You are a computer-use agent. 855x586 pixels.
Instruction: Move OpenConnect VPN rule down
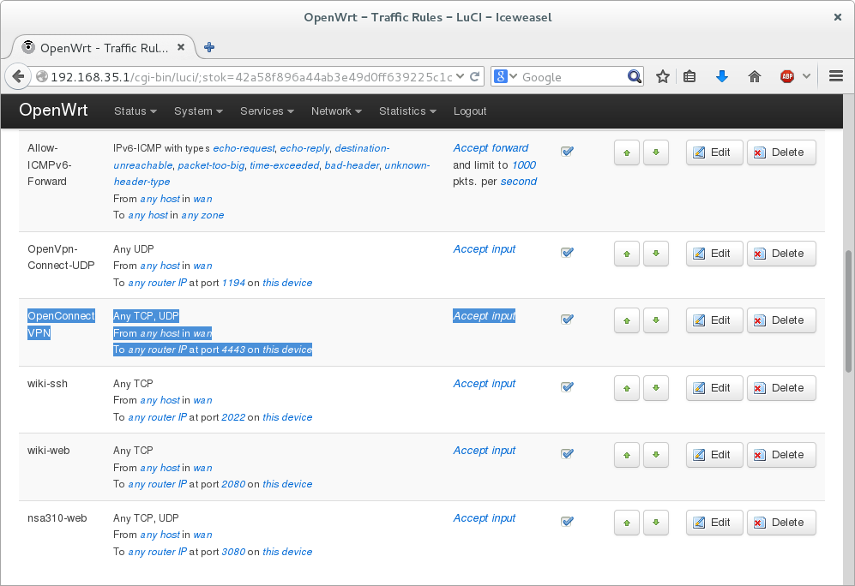pos(656,320)
